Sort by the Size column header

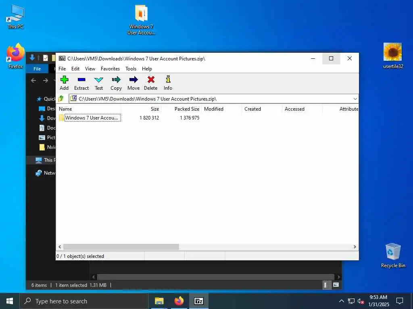tap(141, 109)
